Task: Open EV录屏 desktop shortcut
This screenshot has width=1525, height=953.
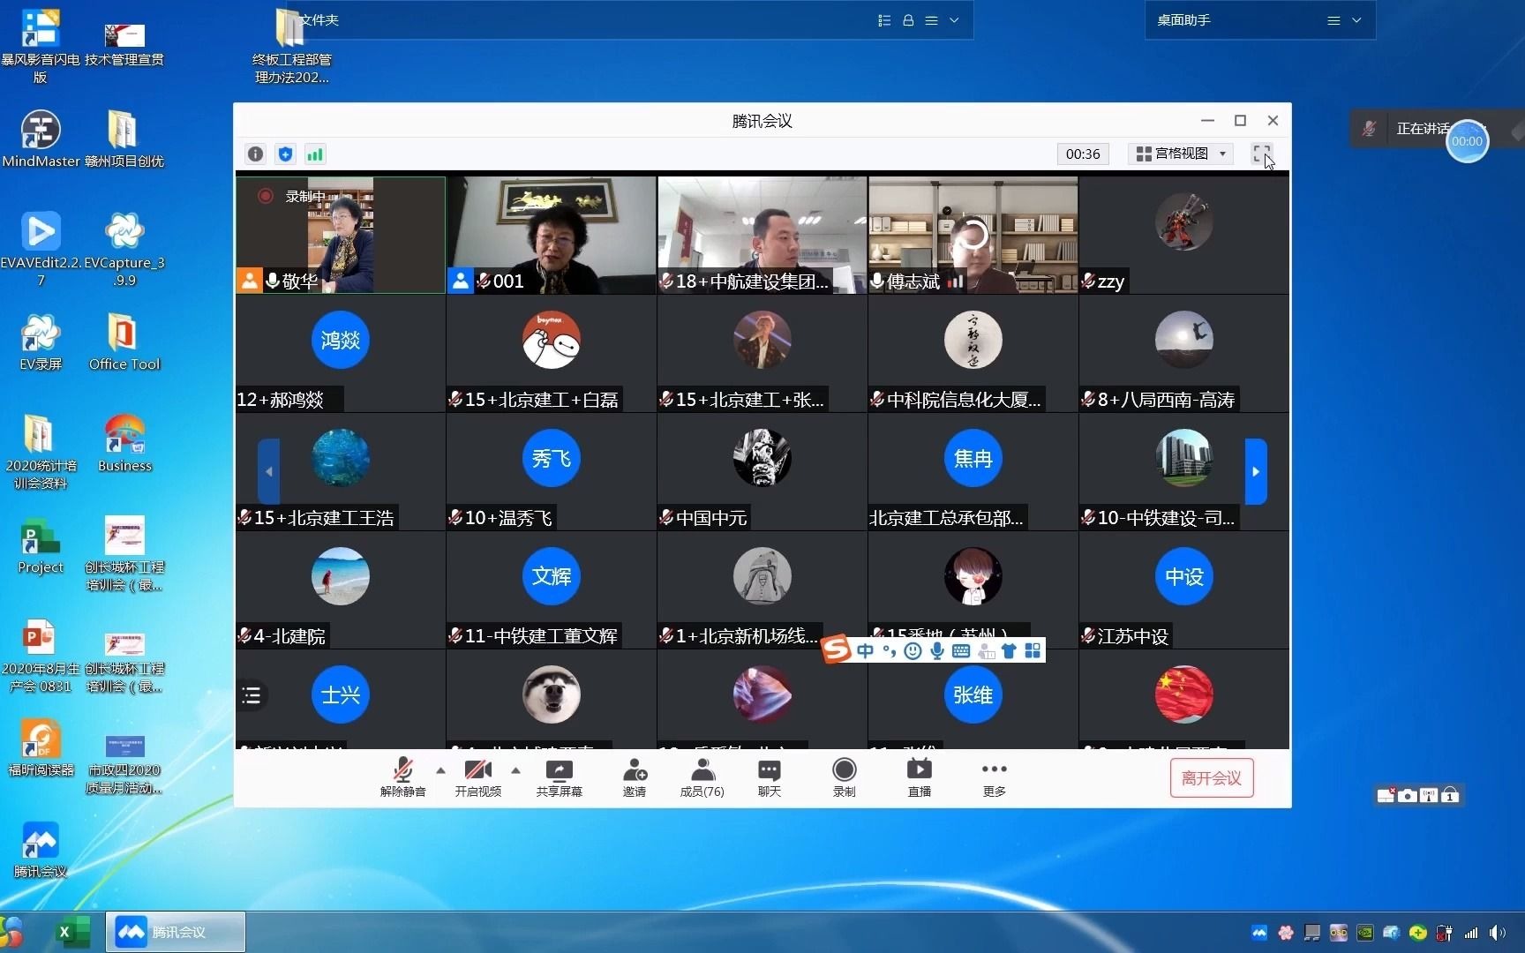Action: [x=41, y=341]
